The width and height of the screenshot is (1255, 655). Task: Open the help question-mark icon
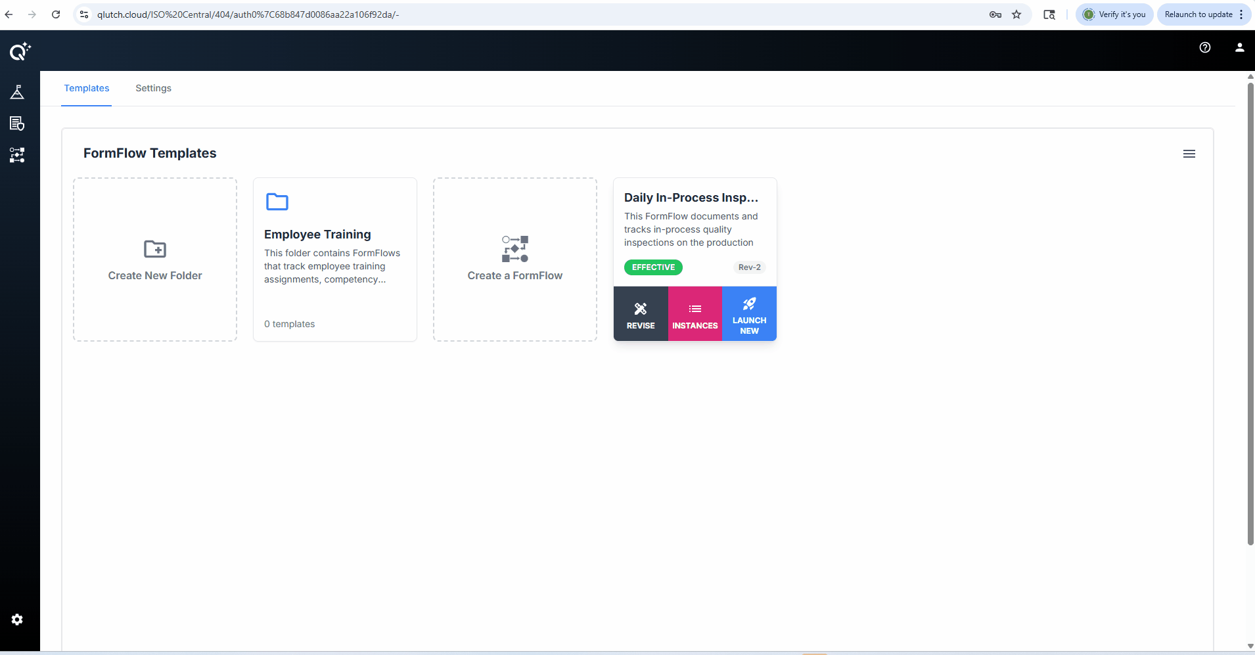pos(1204,47)
